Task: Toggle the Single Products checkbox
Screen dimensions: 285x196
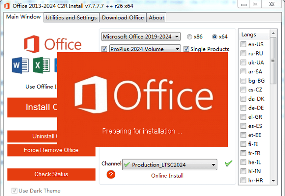Action: coord(186,49)
